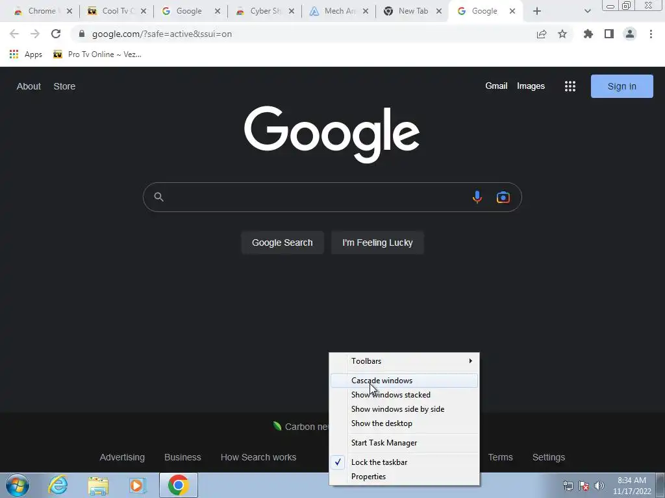The width and height of the screenshot is (665, 498).
Task: Open the Store link
Action: pos(64,86)
